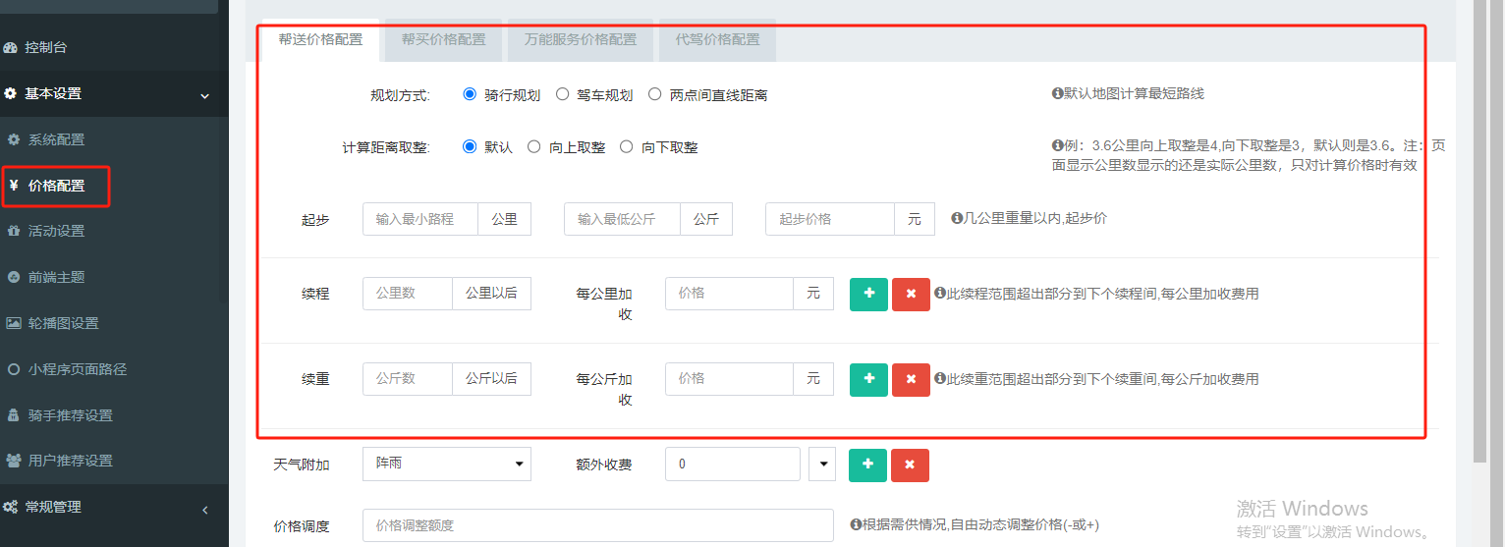The width and height of the screenshot is (1505, 547).
Task: Click the 起步价格 input field
Action: (830, 219)
